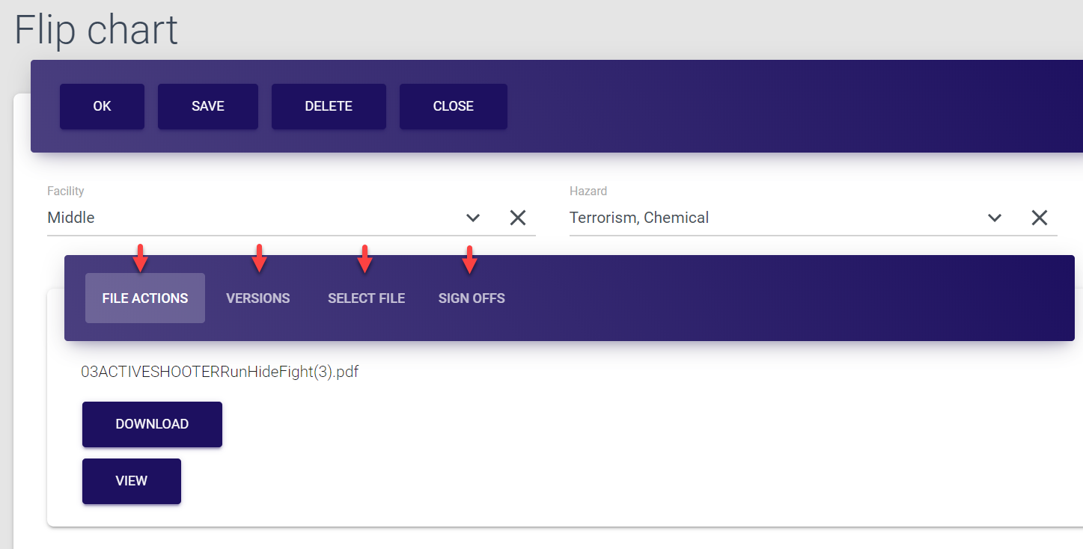
Task: Switch to the File Actions tab
Action: coord(145,298)
